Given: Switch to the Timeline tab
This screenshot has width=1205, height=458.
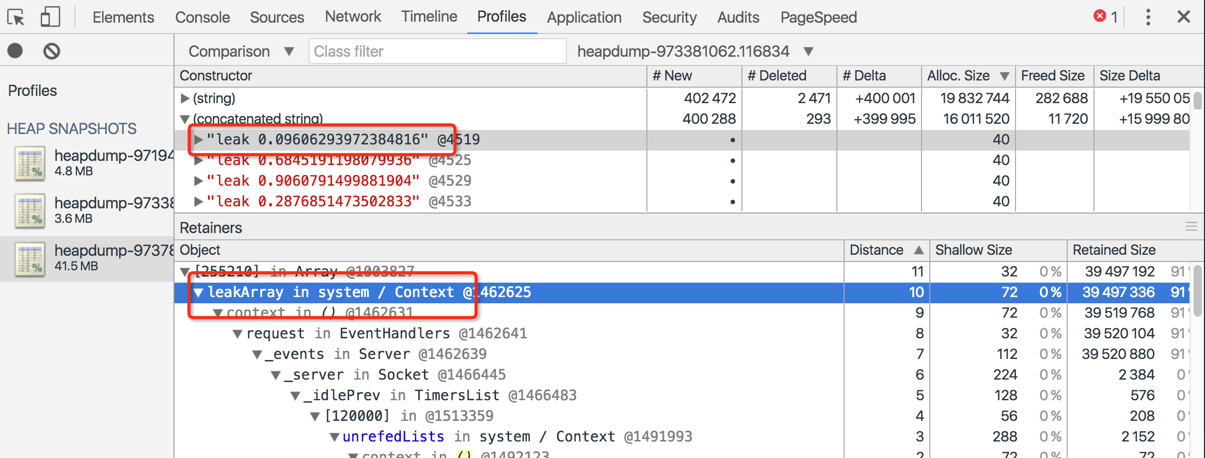Looking at the screenshot, I should [429, 17].
